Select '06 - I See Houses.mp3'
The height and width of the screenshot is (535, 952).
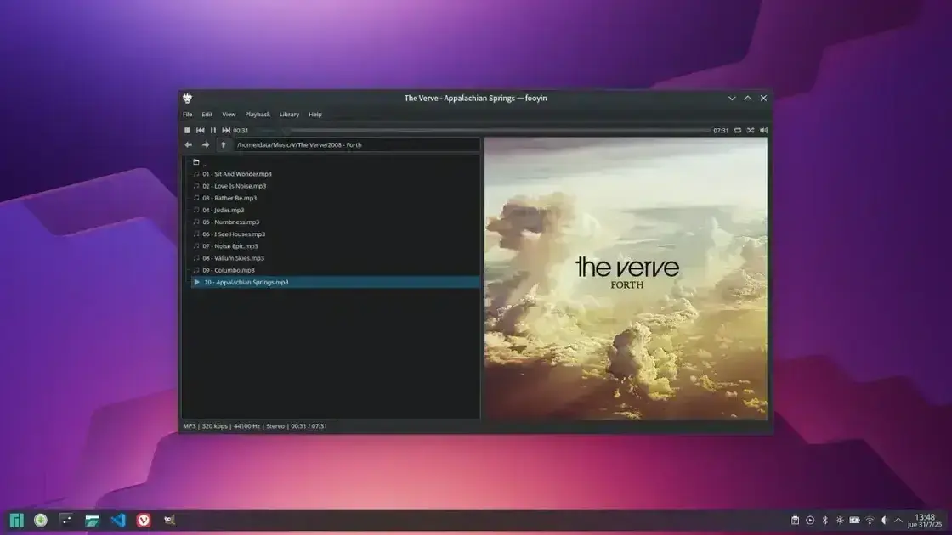pyautogui.click(x=335, y=234)
